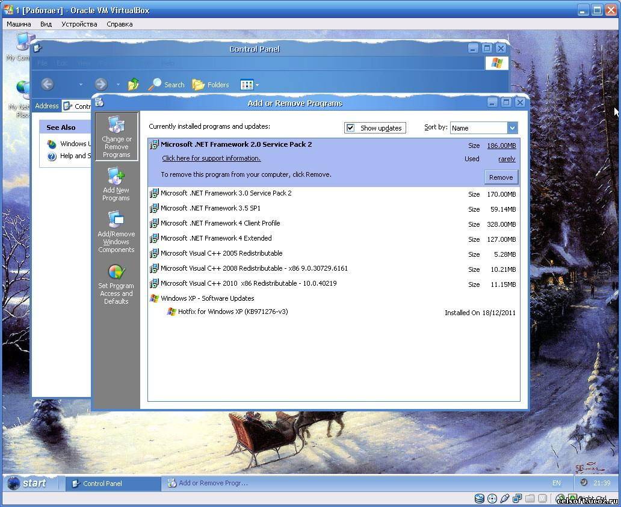This screenshot has width=621, height=507.
Task: Open the Forward button history dropdown arrow
Action: coord(118,85)
